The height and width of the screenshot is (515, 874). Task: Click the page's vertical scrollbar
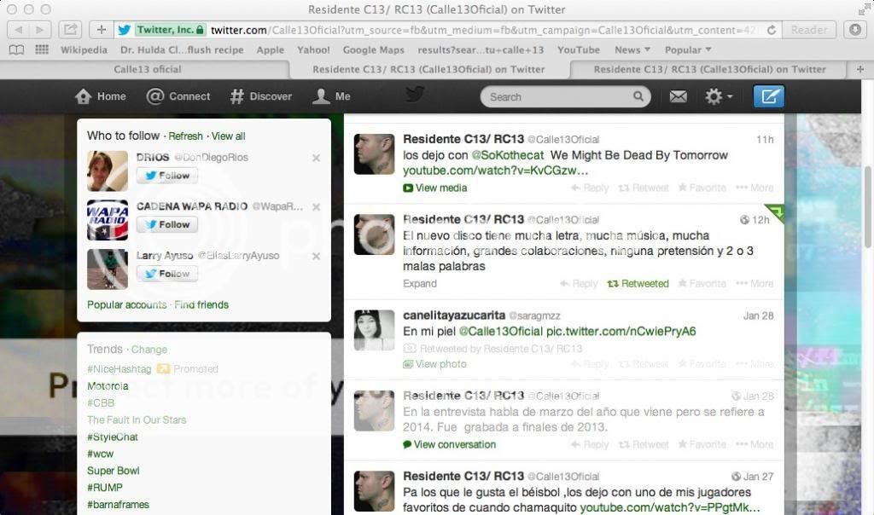pos(867,207)
